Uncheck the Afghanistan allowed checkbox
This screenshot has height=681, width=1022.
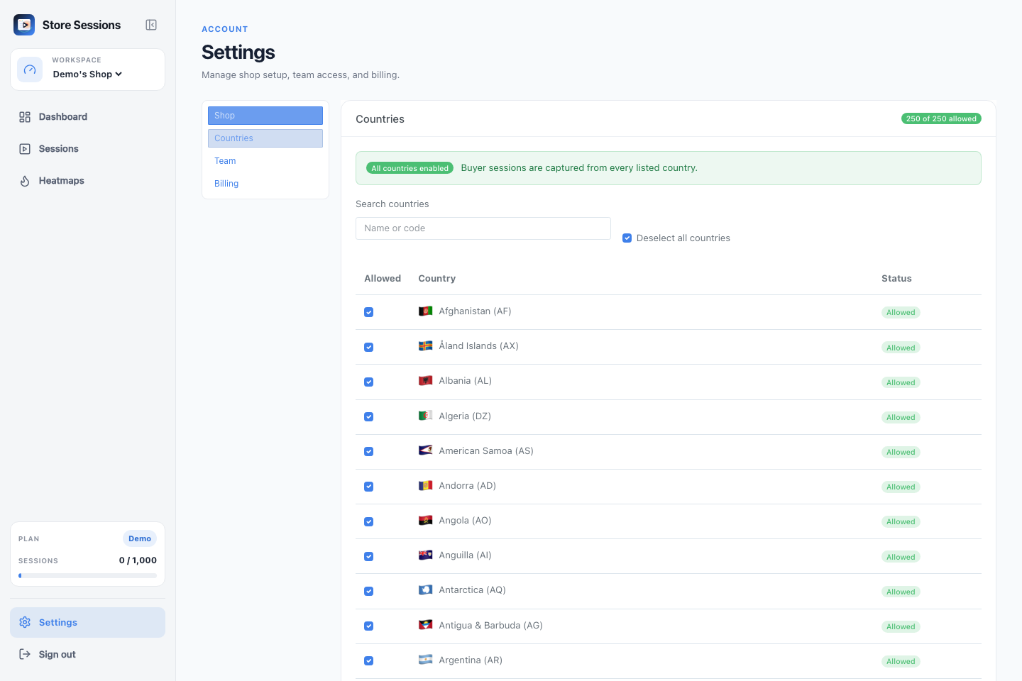369,312
